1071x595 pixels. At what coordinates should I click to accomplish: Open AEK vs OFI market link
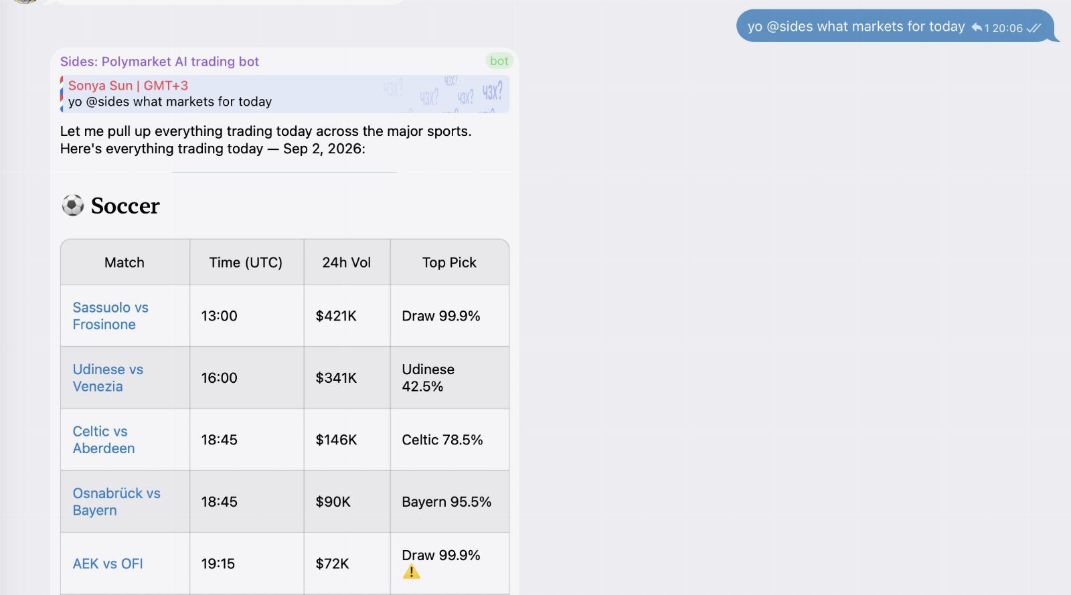[108, 564]
